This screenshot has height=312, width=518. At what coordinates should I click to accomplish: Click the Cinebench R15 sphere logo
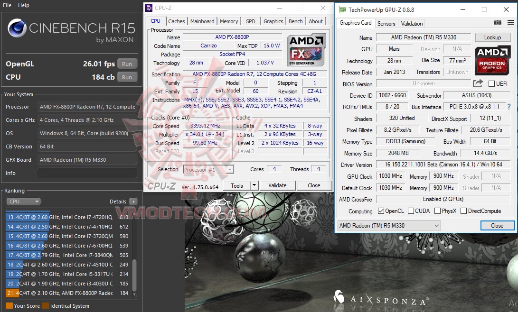pyautogui.click(x=17, y=28)
